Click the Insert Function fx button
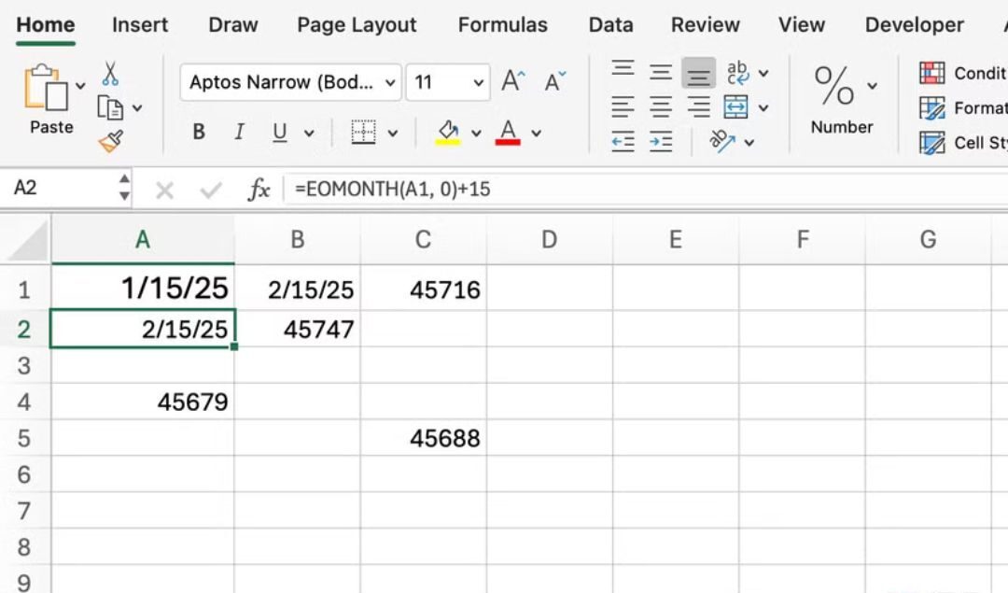 coord(258,189)
